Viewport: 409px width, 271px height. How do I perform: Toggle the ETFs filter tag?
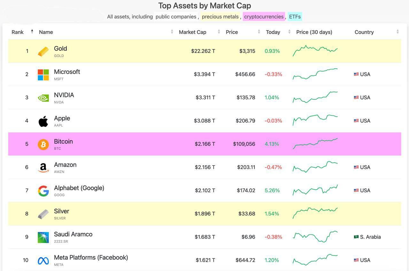[295, 17]
